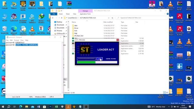
Task: Open Windows Security shield on the taskbar
Action: click(x=62, y=107)
